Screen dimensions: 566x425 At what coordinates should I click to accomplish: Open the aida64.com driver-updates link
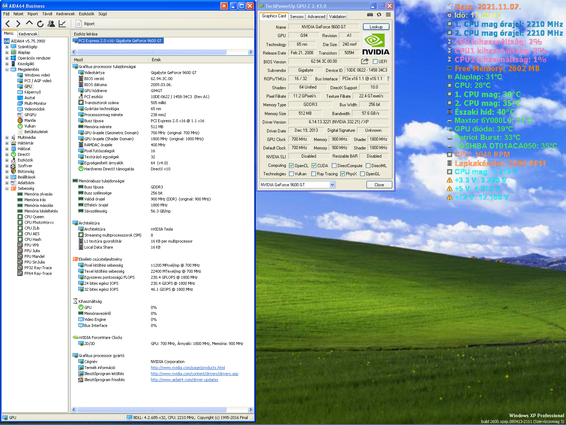coord(184,380)
